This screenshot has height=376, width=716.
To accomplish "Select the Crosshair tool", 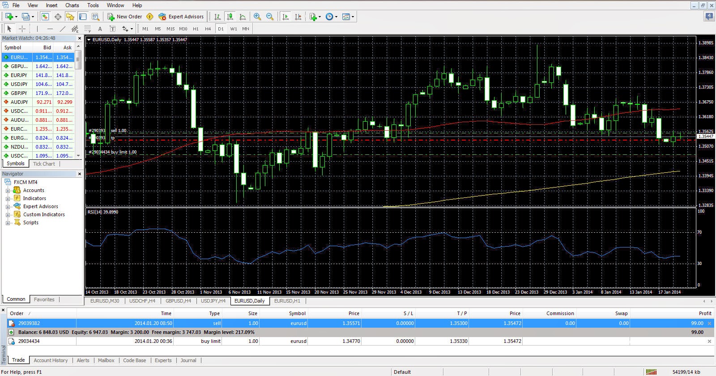I will point(22,29).
